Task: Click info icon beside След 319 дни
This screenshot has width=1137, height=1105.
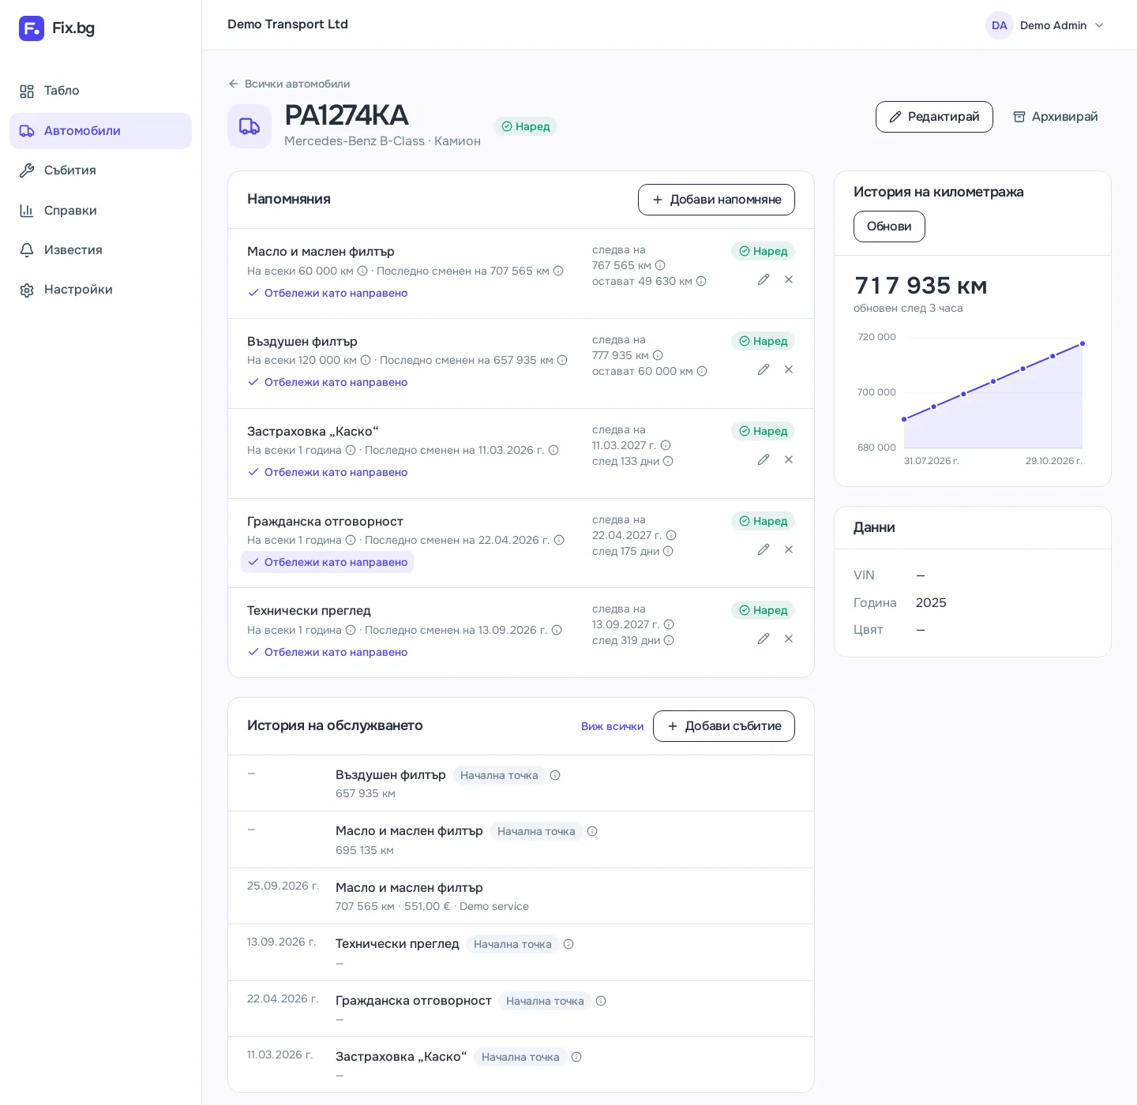Action: pyautogui.click(x=669, y=640)
